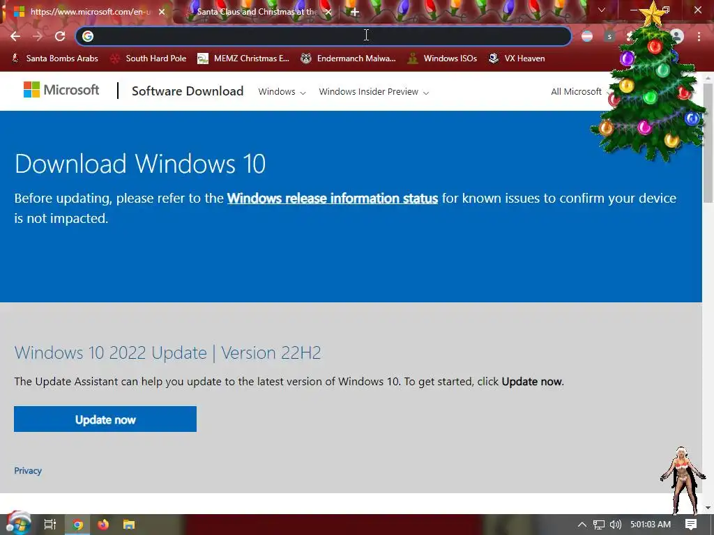Open a new tab with the plus icon
The width and height of the screenshot is (714, 535).
355,12
